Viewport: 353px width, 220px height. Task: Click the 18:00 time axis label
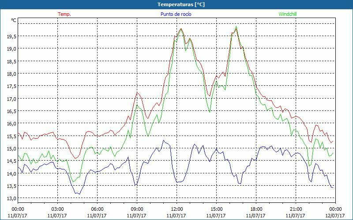[256, 209]
